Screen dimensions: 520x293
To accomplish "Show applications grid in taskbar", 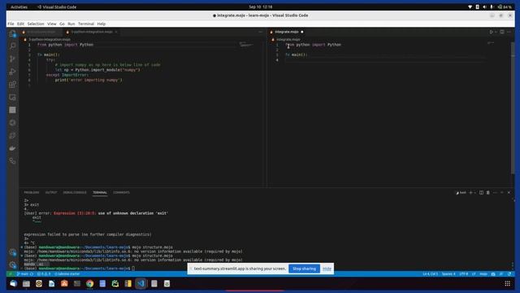I will (507, 283).
